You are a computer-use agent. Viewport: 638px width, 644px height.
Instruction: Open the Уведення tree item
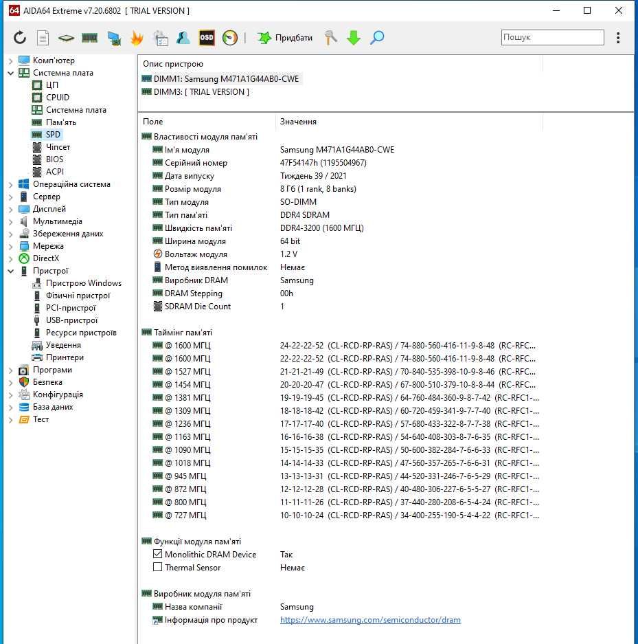pyautogui.click(x=63, y=344)
